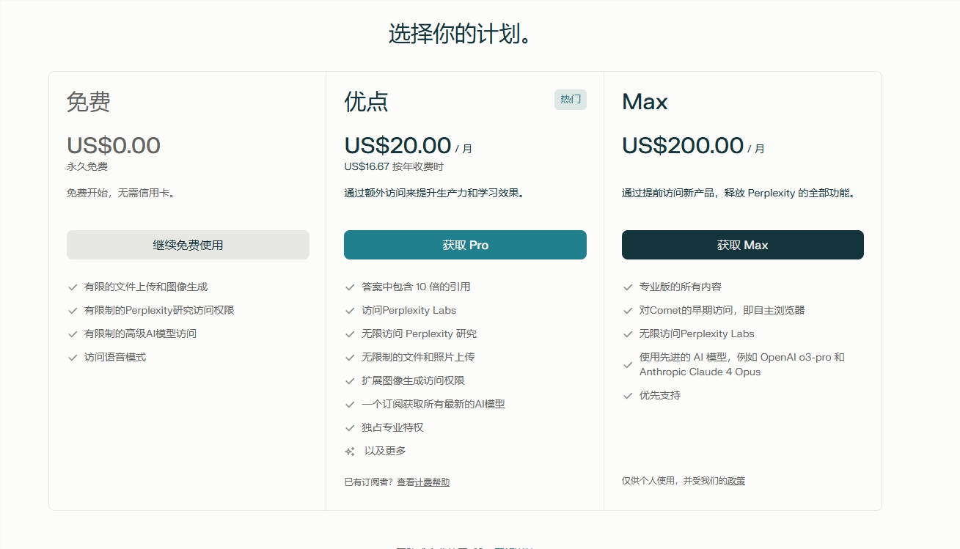This screenshot has height=549, width=960.
Task: Click the 访问语音模式 feature text
Action: [x=115, y=357]
